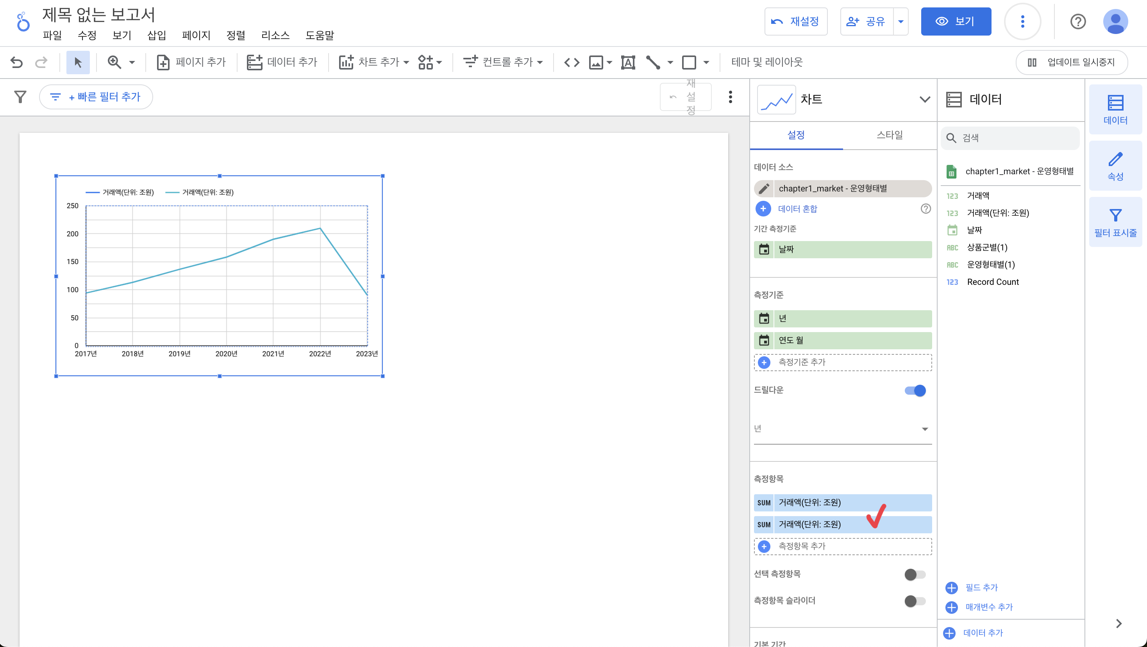Screen dimensions: 1147x647
Task: Open the 필터 표시줄 side panel
Action: pyautogui.click(x=1115, y=222)
